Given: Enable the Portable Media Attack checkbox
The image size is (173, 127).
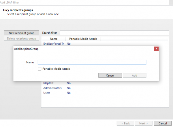Looking at the screenshot, I should (x=40, y=69).
